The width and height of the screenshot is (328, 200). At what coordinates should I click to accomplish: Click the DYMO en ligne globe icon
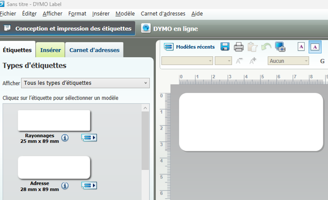[x=146, y=28]
